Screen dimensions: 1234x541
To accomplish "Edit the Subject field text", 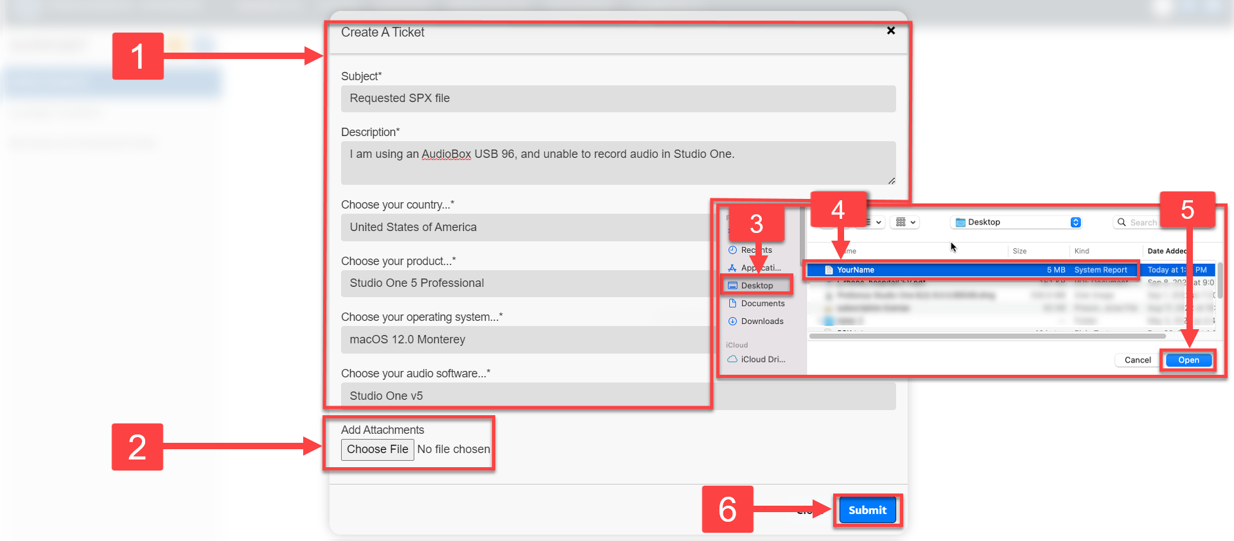I will click(x=618, y=98).
